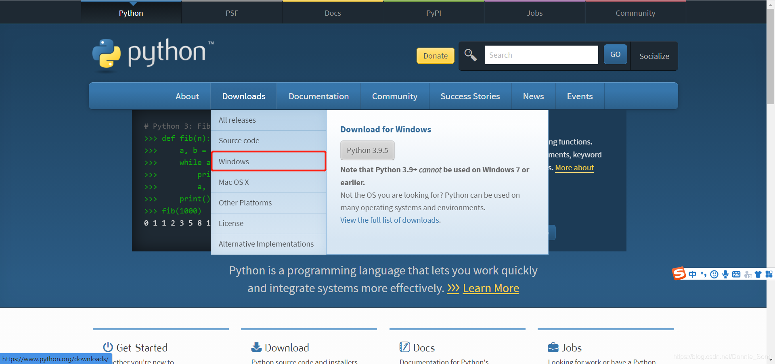
Task: Open the Sogou toolbox grid icon
Action: click(x=769, y=274)
